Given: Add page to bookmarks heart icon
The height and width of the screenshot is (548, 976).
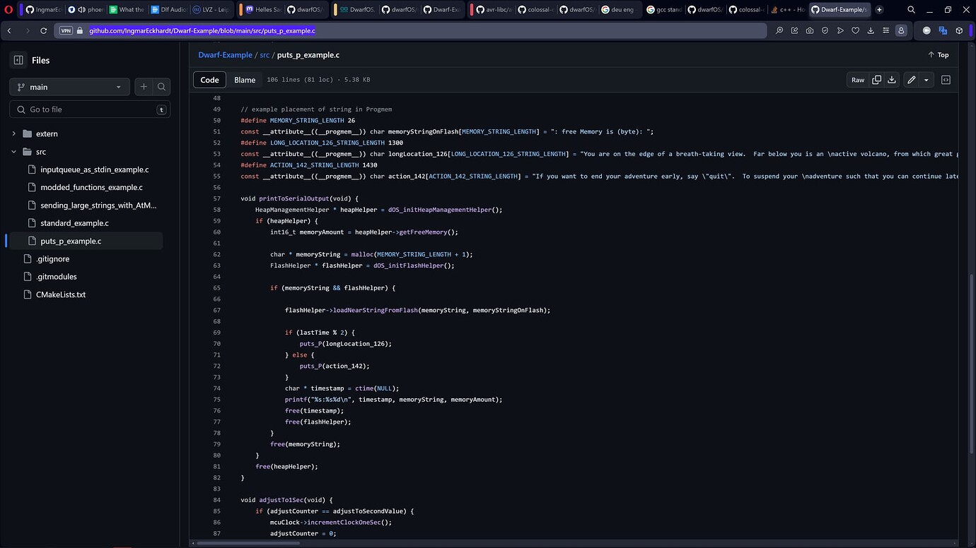Looking at the screenshot, I should point(855,31).
